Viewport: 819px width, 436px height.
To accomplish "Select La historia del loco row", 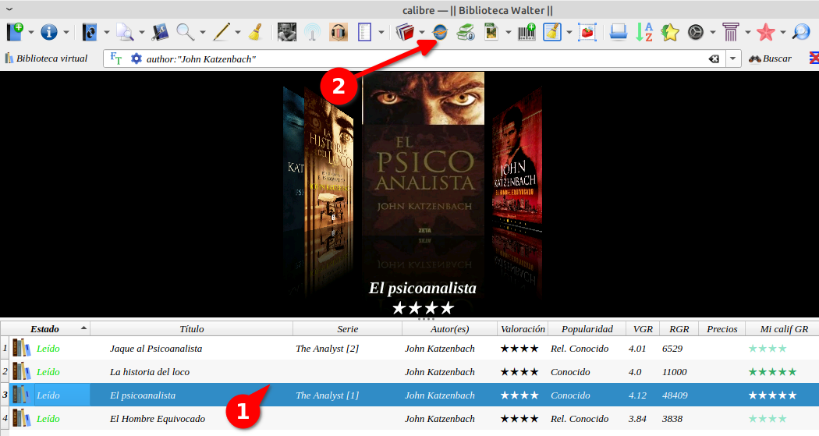I will pyautogui.click(x=150, y=372).
